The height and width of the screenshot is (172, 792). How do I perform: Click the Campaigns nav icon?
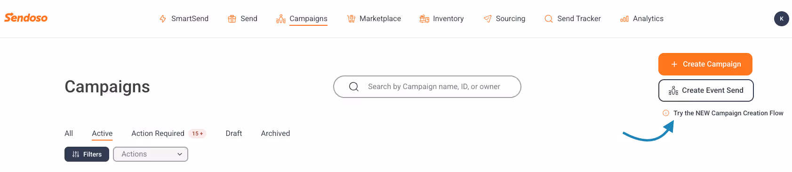(281, 19)
